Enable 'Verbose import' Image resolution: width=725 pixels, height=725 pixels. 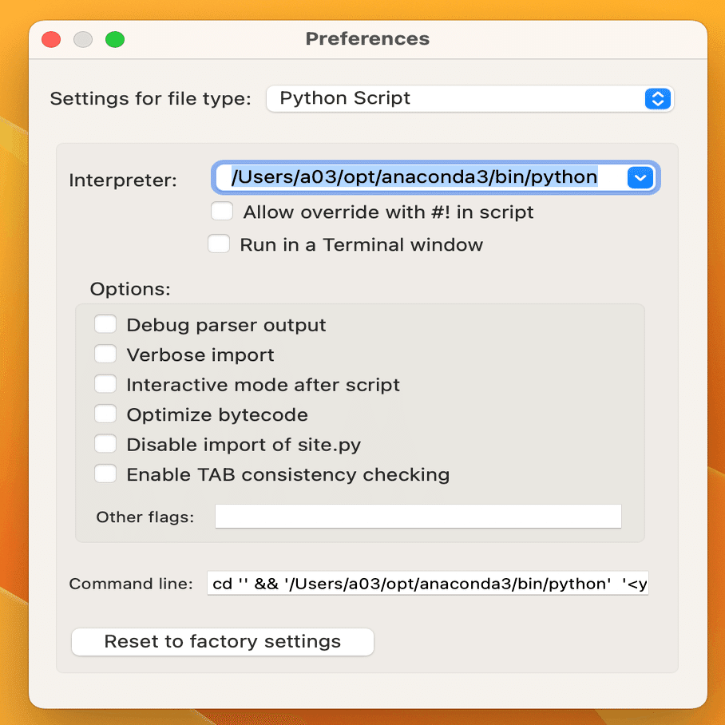105,354
